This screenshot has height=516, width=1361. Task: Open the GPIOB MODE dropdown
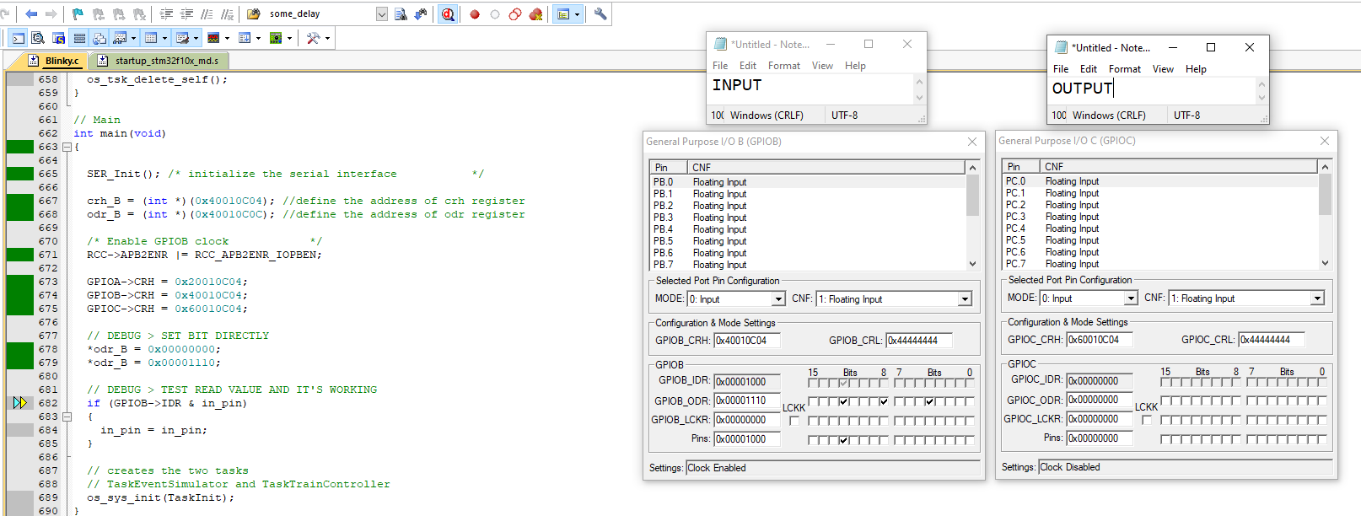pyautogui.click(x=778, y=299)
